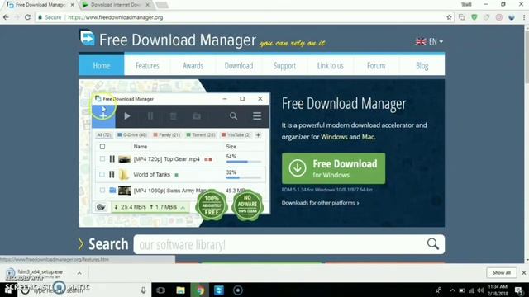Click the search magnifier in software library box
This screenshot has height=297, width=529.
(x=433, y=244)
